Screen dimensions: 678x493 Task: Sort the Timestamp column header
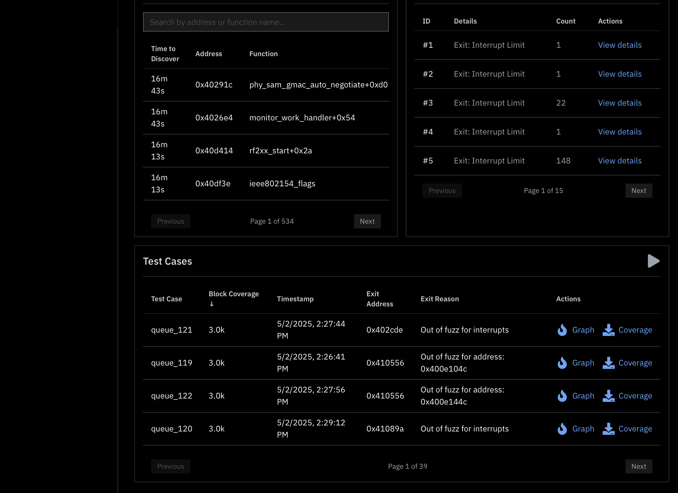pyautogui.click(x=295, y=299)
